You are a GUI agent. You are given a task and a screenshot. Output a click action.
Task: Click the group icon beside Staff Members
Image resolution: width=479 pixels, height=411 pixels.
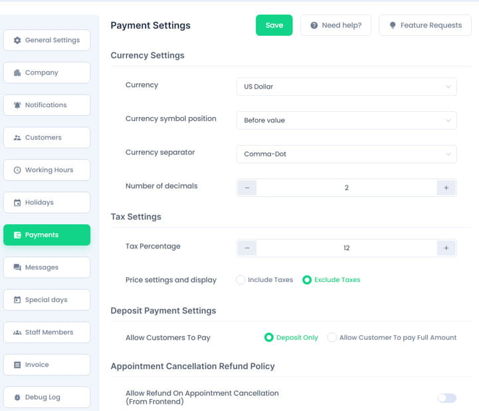(x=17, y=332)
